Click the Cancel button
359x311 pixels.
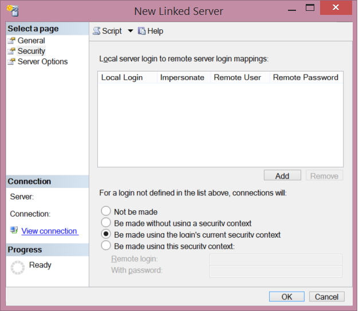point(327,296)
